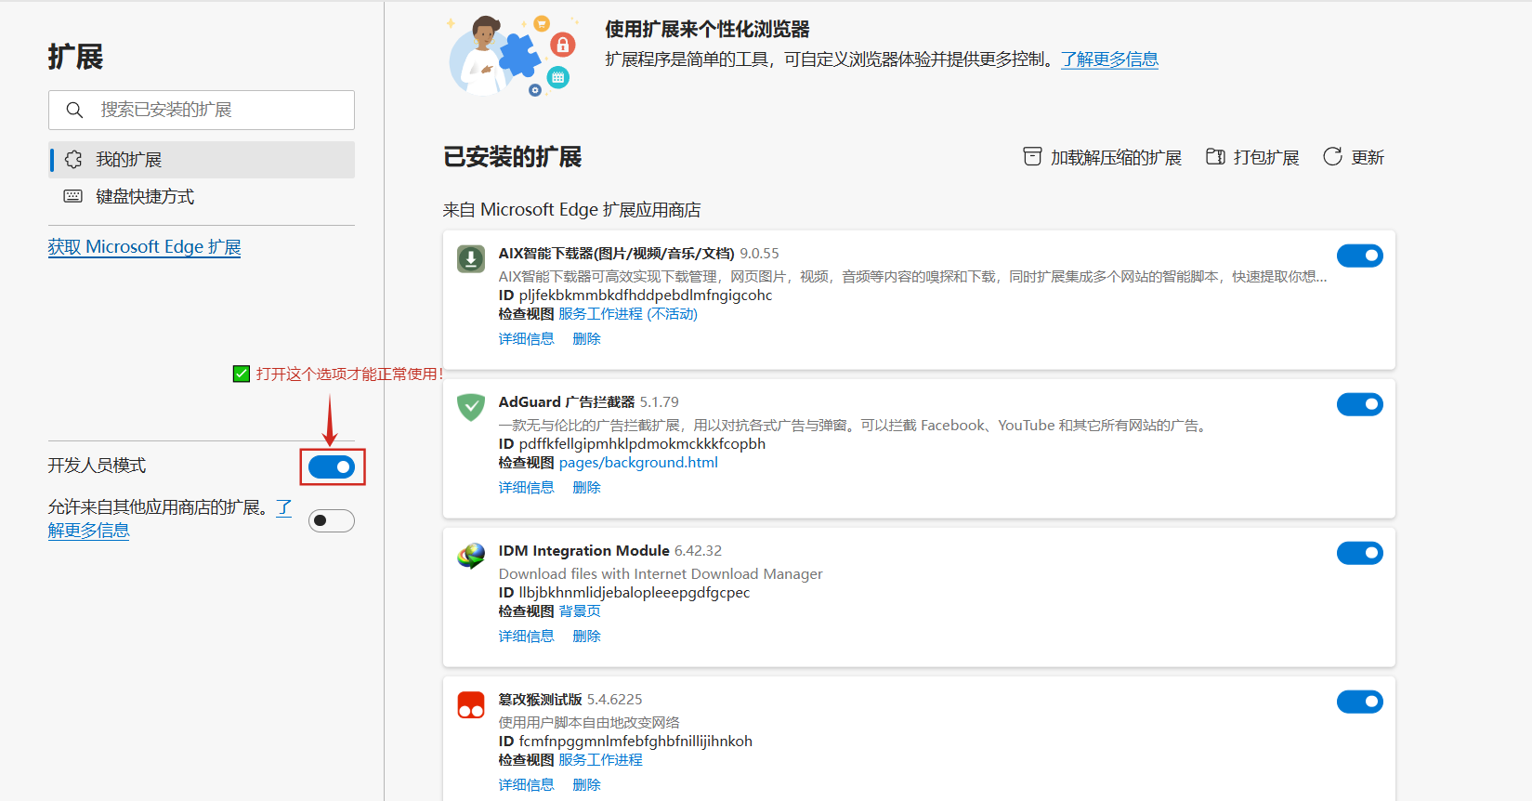
Task: Click the 加载解压缩的扩展 box icon
Action: 1032,157
